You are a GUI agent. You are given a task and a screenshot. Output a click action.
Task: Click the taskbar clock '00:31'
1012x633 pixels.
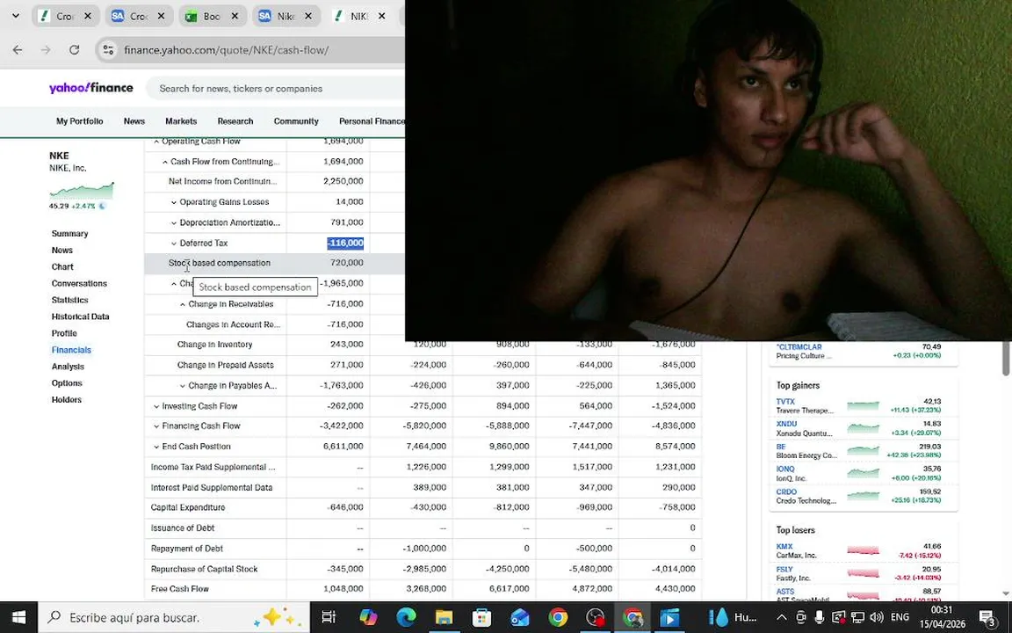click(x=942, y=610)
